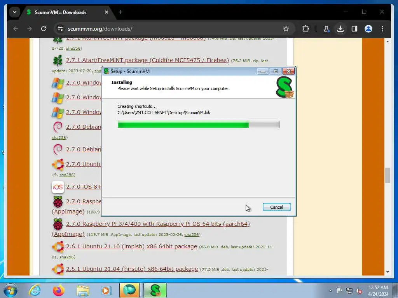Open Windows Media Player from taskbar
The image size is (398, 298).
106,290
